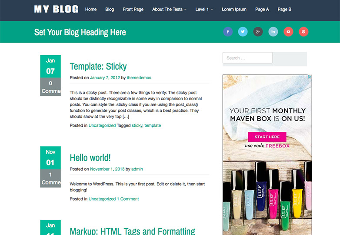Open the Facebook social icon
The height and width of the screenshot is (235, 340).
click(x=228, y=32)
